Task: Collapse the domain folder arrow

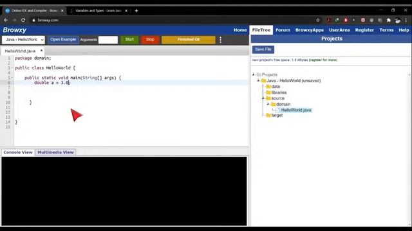Action: click(268, 104)
